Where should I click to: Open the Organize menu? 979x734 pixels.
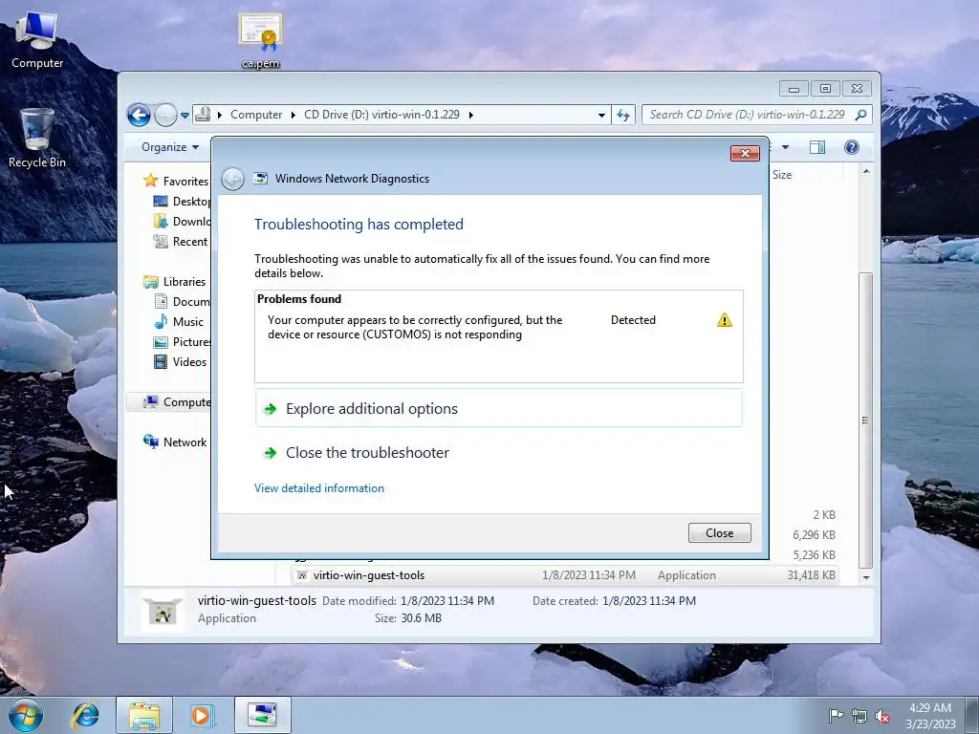coord(170,147)
